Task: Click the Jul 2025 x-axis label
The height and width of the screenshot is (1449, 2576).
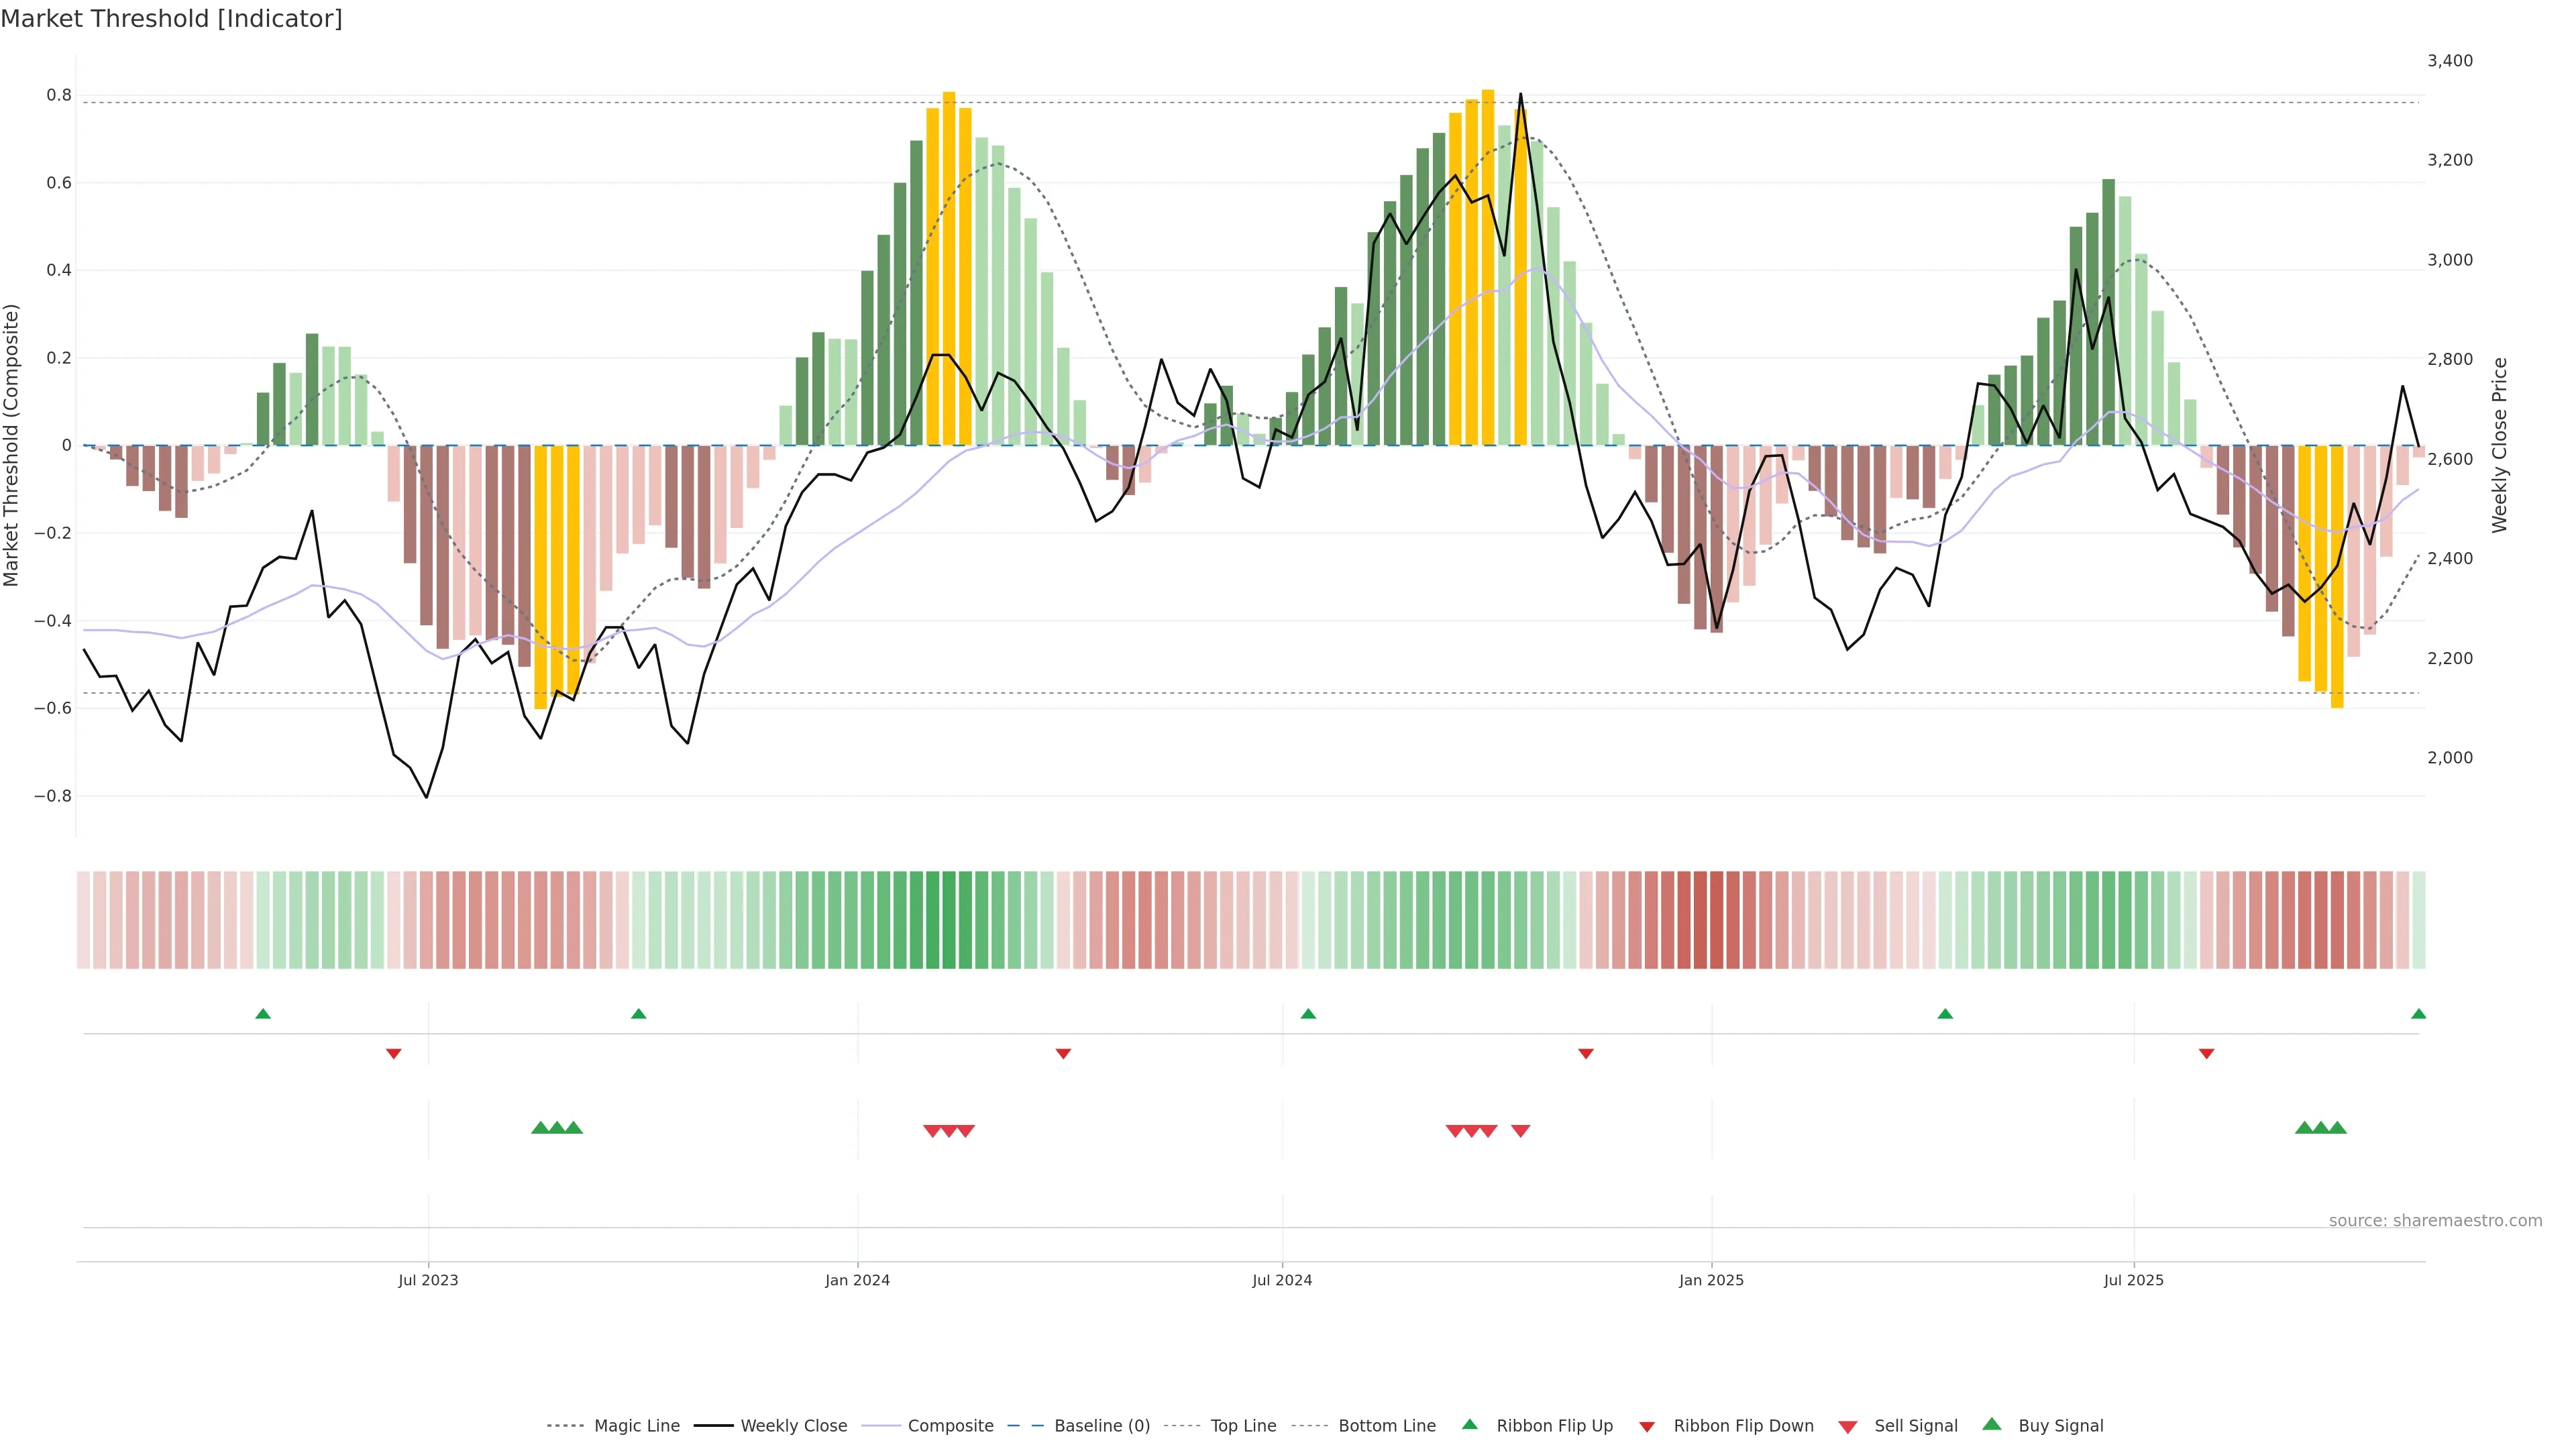Action: pos(2133,1280)
